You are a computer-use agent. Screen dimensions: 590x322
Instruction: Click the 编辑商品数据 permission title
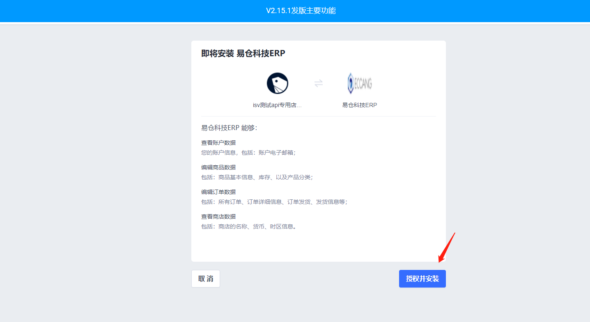[218, 167]
